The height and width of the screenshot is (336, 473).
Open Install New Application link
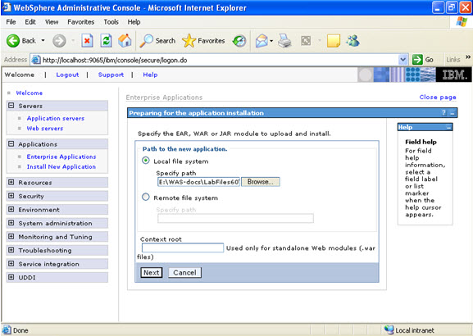61,166
